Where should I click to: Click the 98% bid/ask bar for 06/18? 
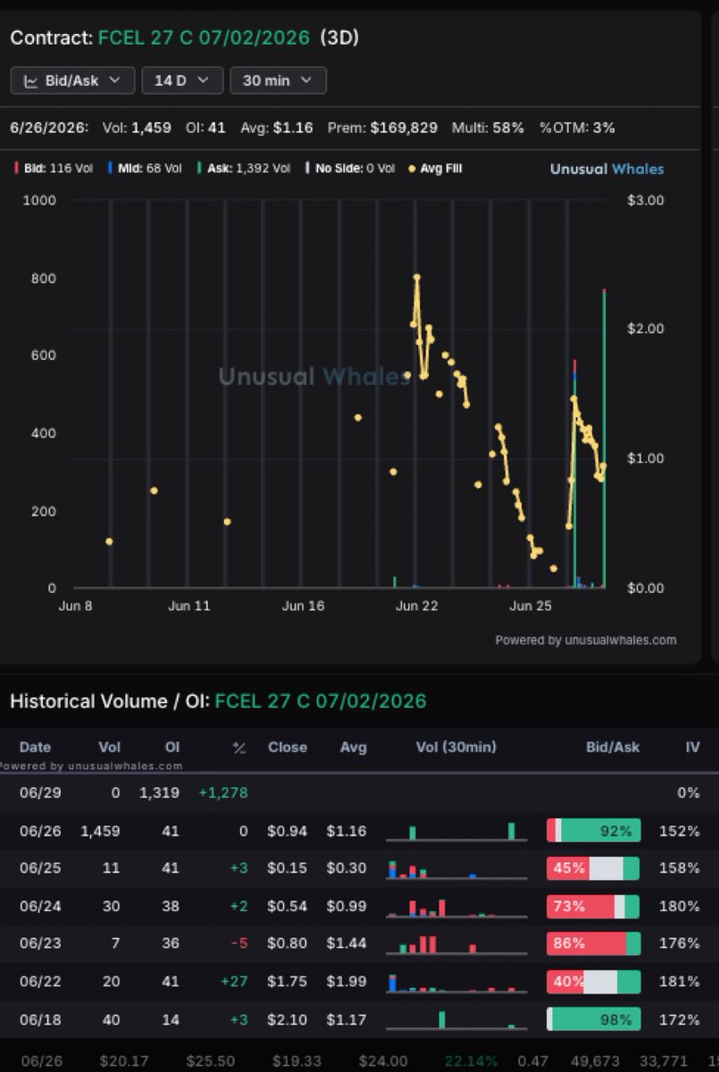pyautogui.click(x=594, y=1019)
